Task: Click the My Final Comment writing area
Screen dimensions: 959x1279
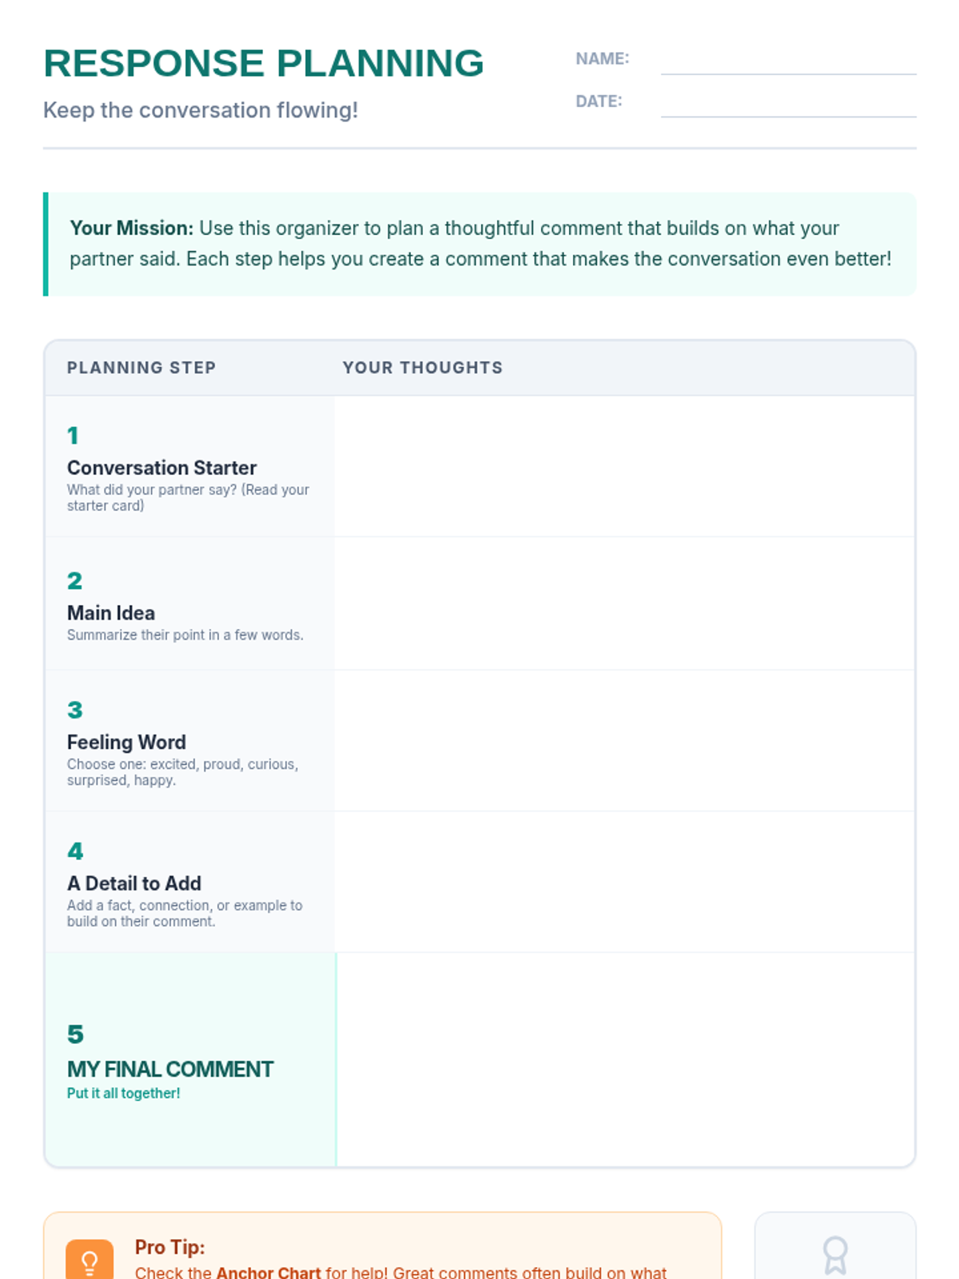Action: pyautogui.click(x=624, y=1059)
